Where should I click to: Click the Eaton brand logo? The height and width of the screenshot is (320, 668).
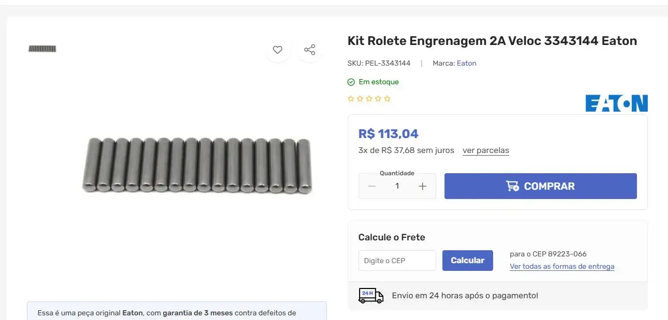point(617,103)
